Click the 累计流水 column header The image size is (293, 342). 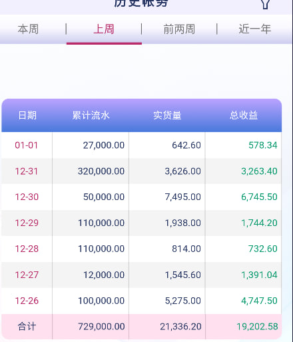[x=91, y=115]
